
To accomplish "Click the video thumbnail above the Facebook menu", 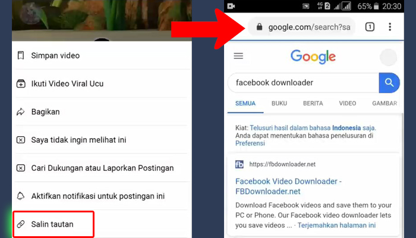I will [102, 20].
